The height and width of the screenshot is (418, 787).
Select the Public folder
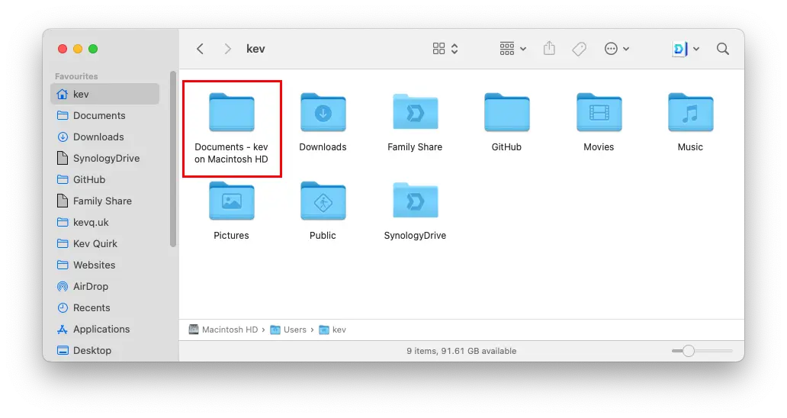coord(323,202)
